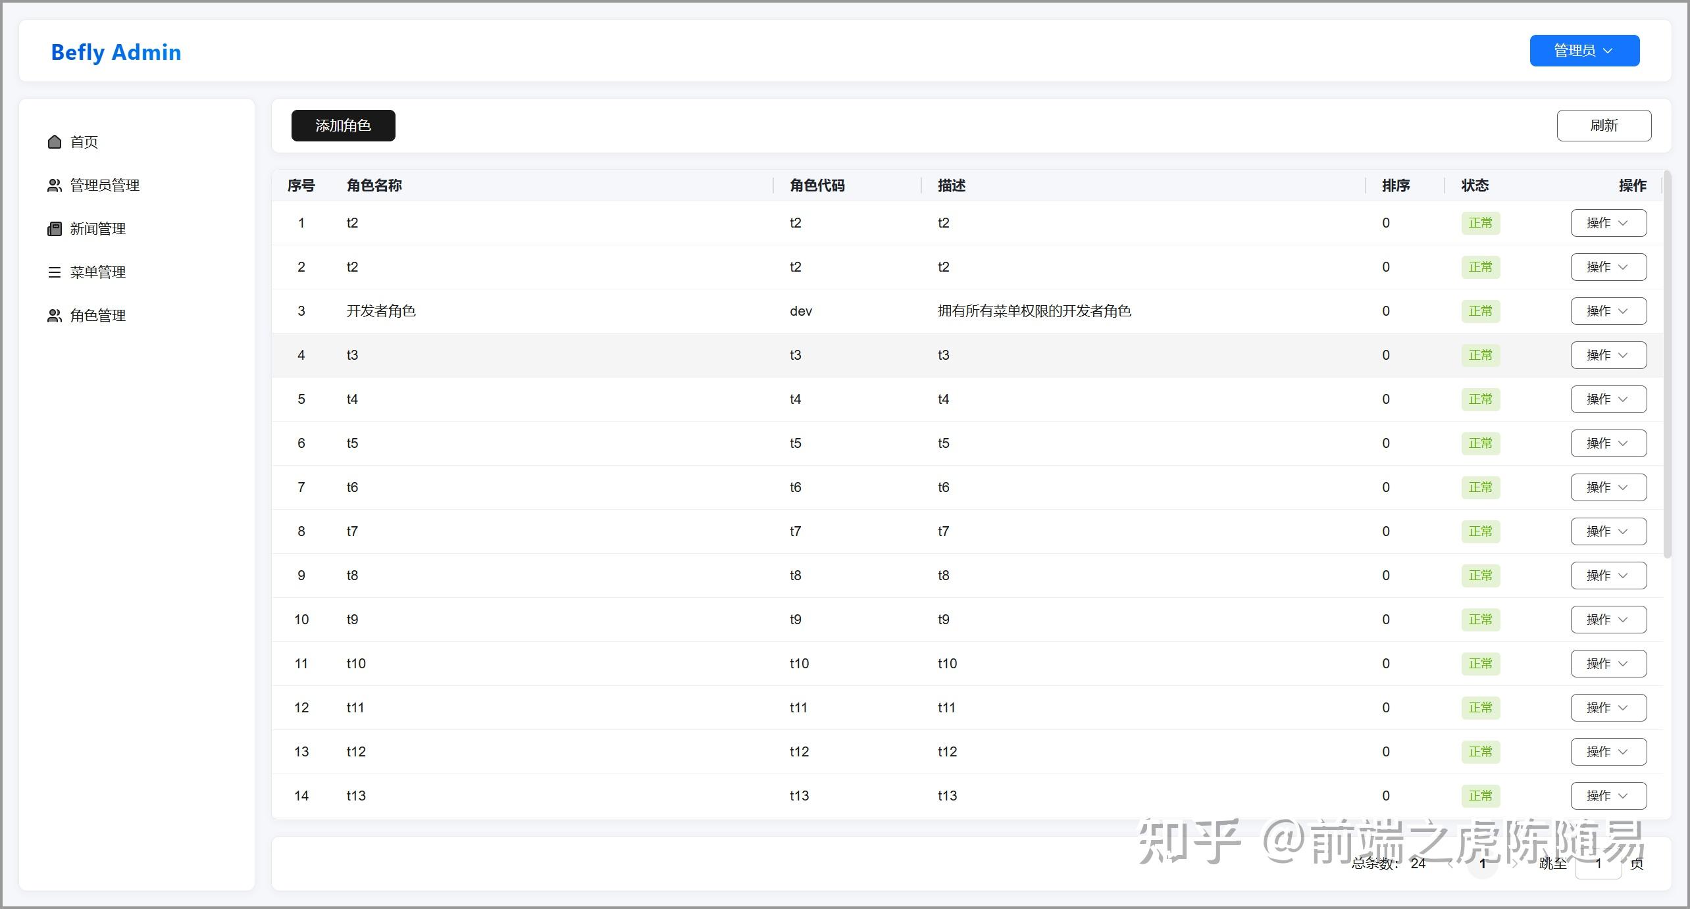Click the newspaper icon beside 新闻管理

point(55,229)
